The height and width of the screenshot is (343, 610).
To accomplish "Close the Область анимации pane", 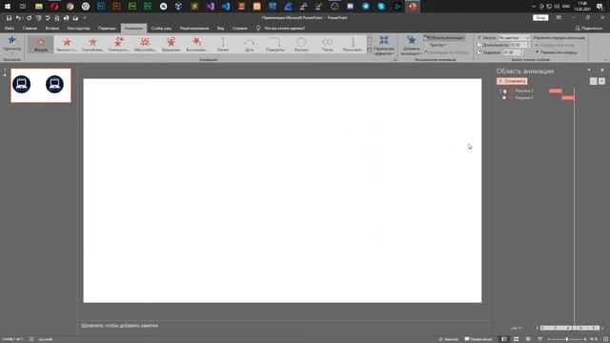I will coord(601,70).
